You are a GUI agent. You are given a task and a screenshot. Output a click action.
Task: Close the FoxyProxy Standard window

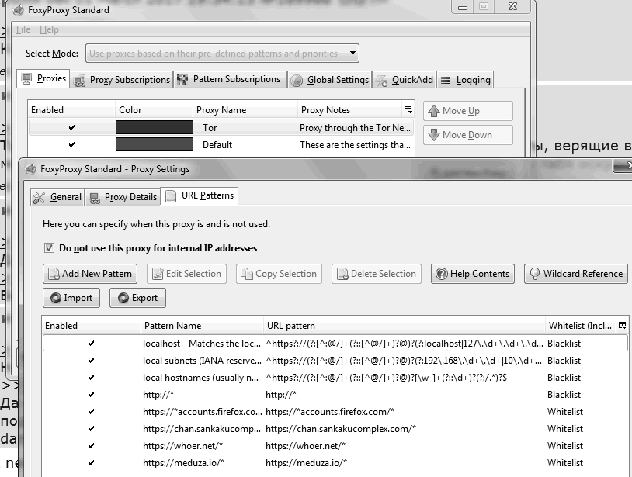pyautogui.click(x=512, y=7)
